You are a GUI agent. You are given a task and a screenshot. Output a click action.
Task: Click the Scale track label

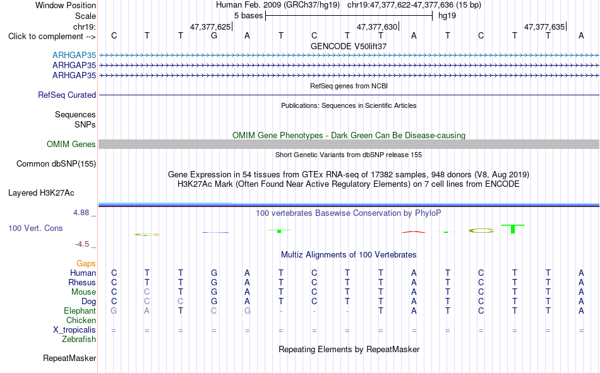click(x=86, y=16)
